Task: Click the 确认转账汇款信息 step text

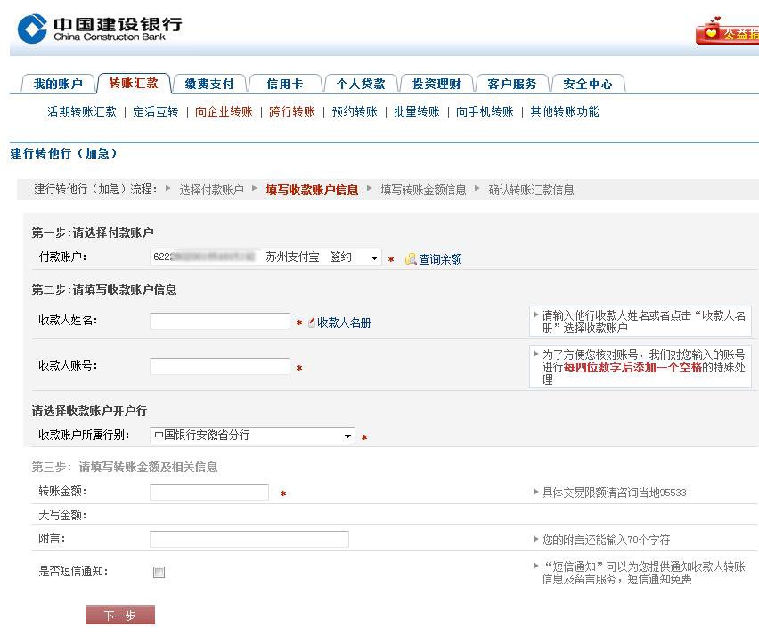Action: pyautogui.click(x=531, y=190)
